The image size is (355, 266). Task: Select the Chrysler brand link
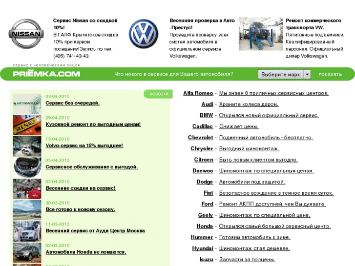point(202,148)
